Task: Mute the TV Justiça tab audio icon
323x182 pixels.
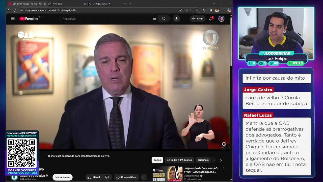Action: pos(14,4)
